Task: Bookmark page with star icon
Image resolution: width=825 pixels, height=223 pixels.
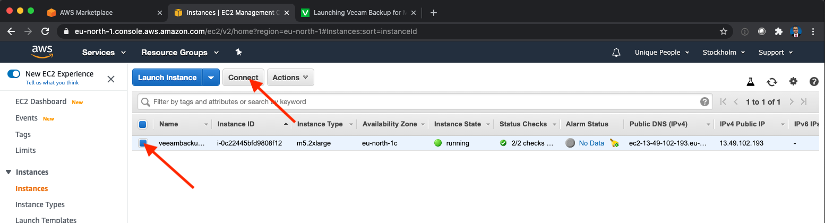Action: point(724,31)
